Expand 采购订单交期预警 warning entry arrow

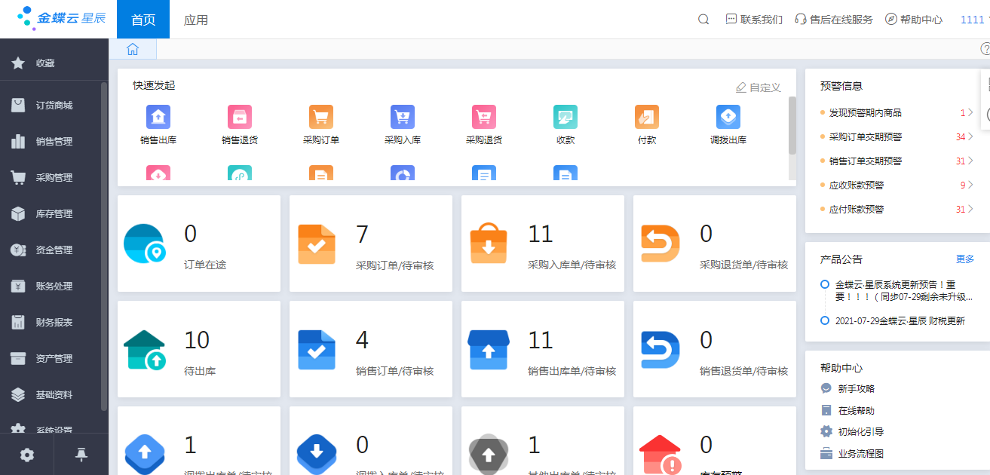pos(970,137)
